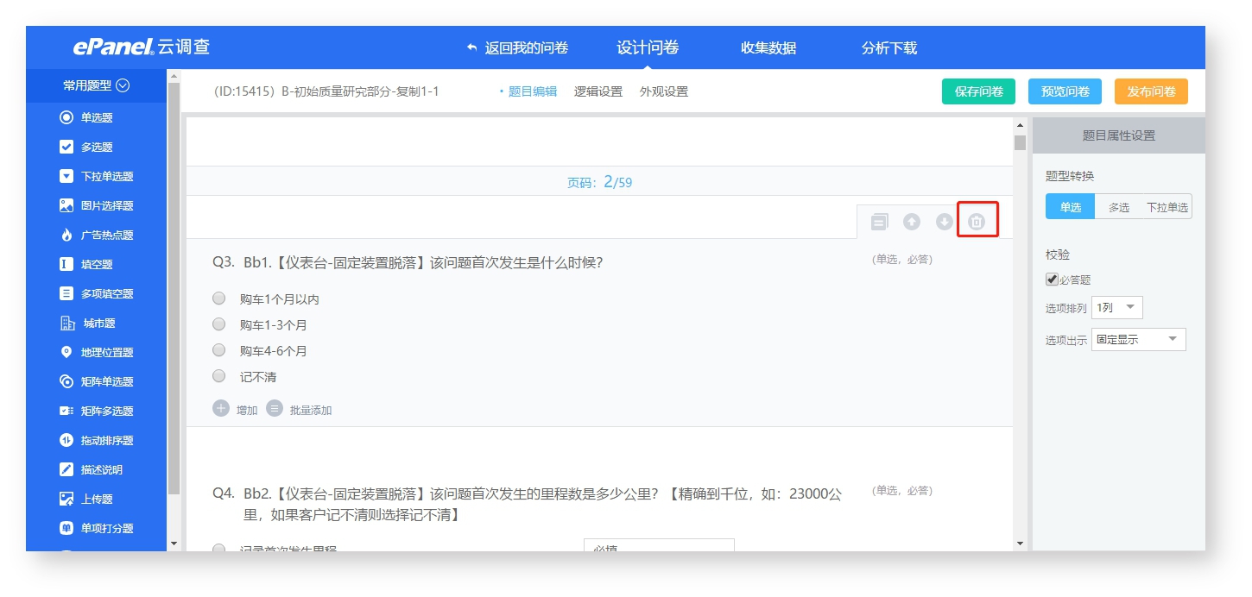
Task: Add 地理位置题 question type
Action: (96, 352)
